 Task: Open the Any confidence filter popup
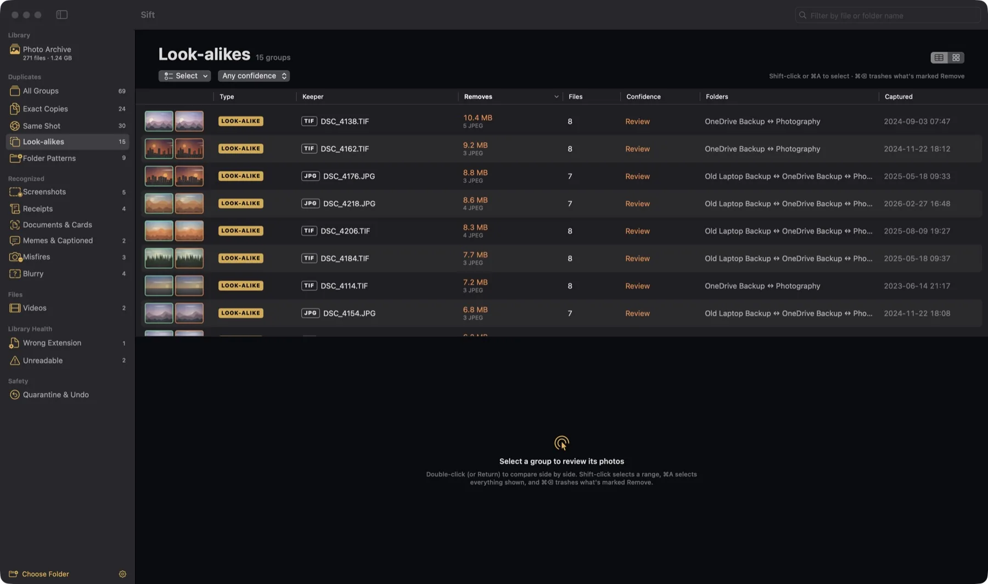tap(254, 76)
